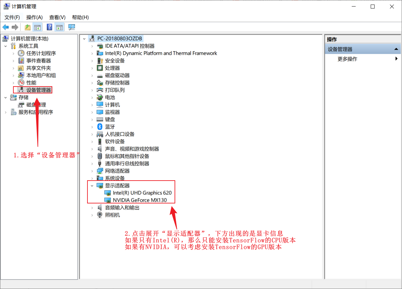The image size is (402, 289).
Task: Collapse the PC-20180803OZDB root node
Action: tap(84, 39)
